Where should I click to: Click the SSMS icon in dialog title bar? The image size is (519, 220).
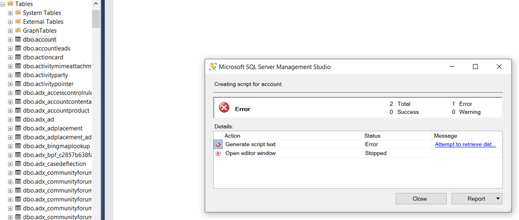point(213,66)
